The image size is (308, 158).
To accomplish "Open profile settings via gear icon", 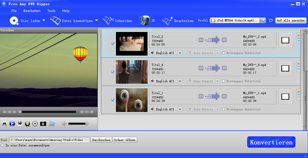I will pos(271,20).
